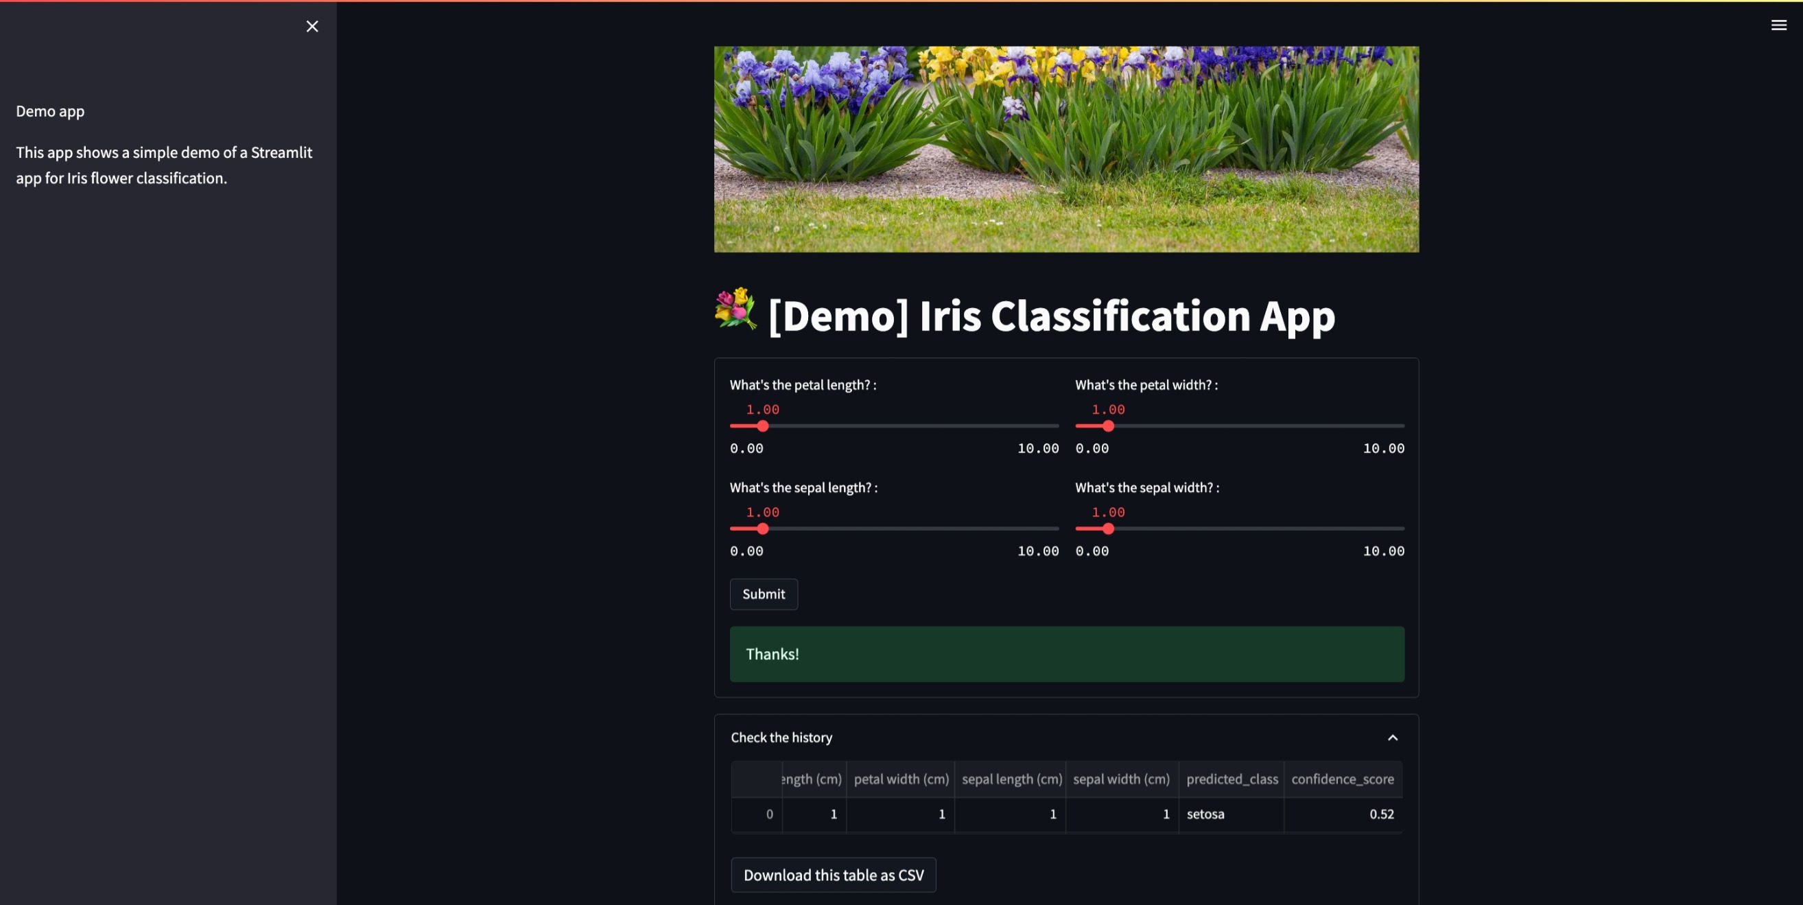Click the row index 0 in history table
This screenshot has height=905, width=1803.
coord(769,814)
